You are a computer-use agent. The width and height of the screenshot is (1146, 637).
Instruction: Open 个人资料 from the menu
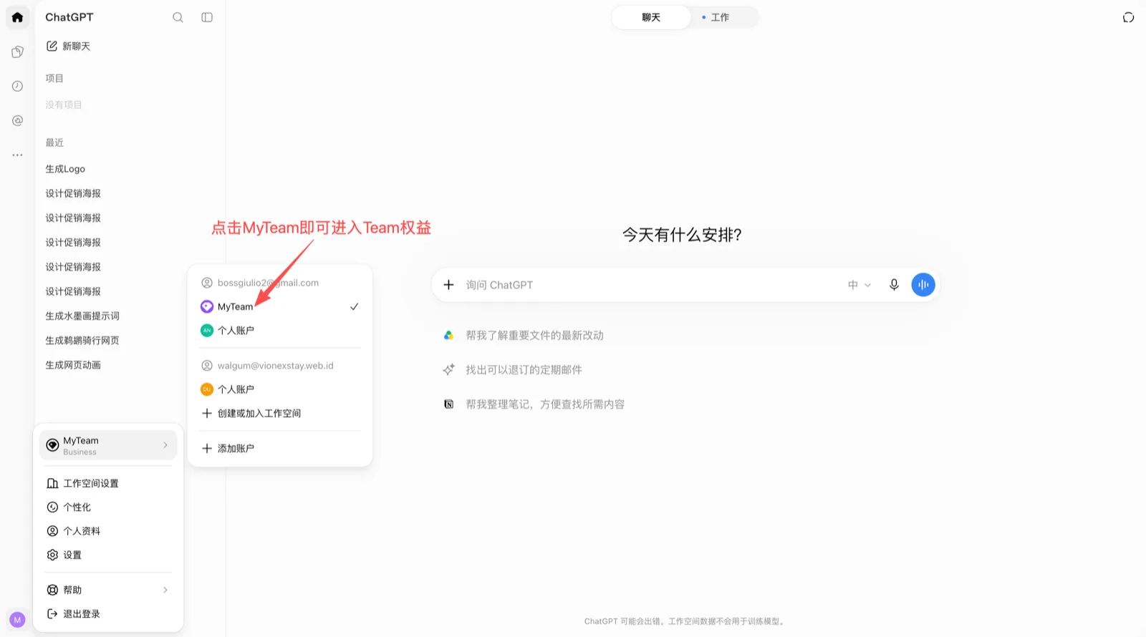pos(108,531)
